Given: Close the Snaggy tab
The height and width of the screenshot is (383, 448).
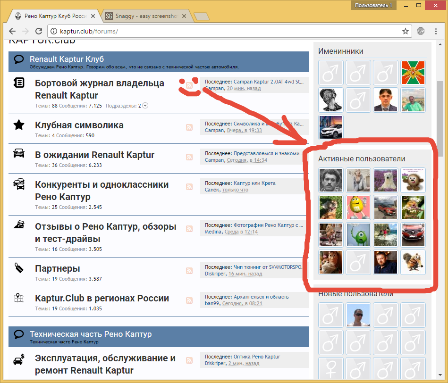Looking at the screenshot, I should (x=184, y=16).
